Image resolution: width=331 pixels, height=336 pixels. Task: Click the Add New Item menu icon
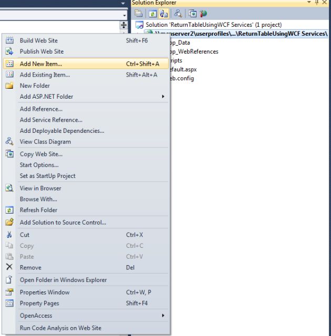tap(9, 64)
